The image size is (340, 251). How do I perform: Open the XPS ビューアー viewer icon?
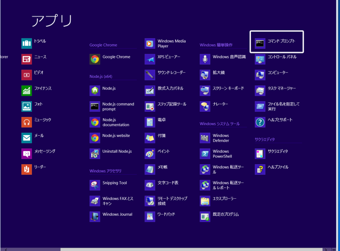click(x=150, y=59)
